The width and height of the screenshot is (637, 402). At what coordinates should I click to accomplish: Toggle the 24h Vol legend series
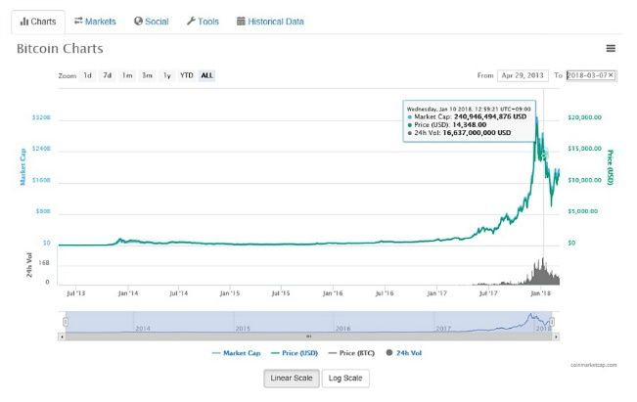point(404,353)
